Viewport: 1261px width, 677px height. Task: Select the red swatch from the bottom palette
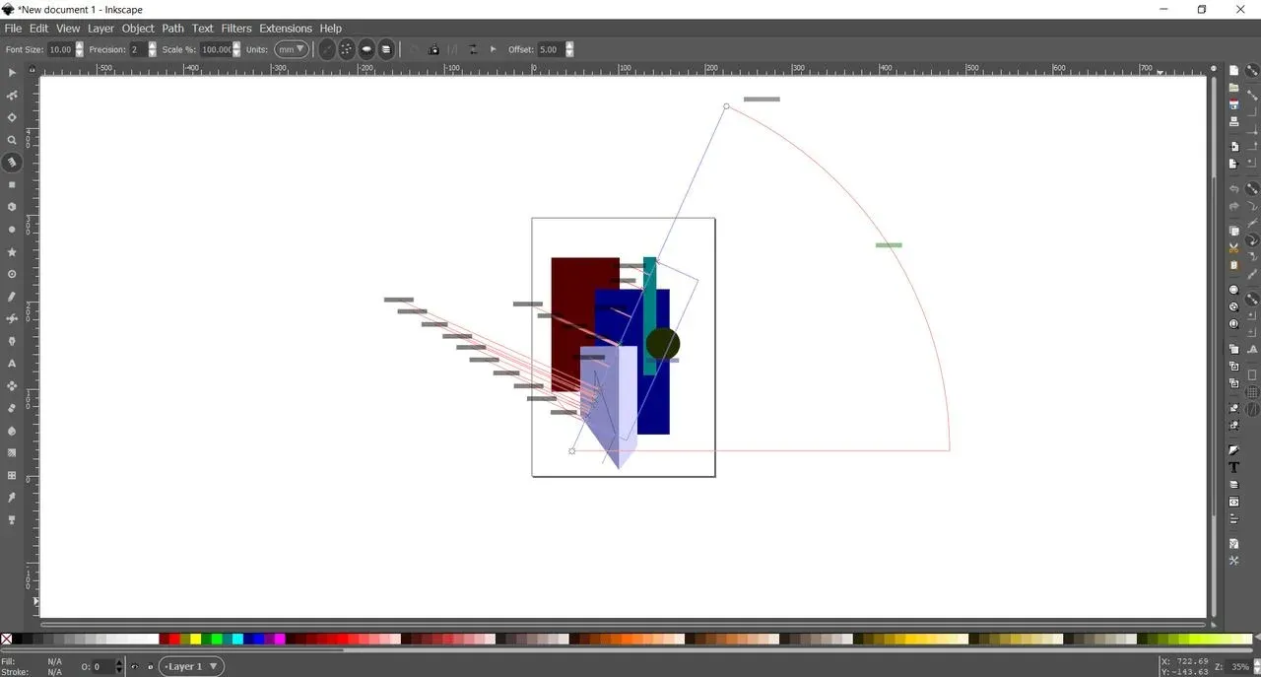click(173, 639)
